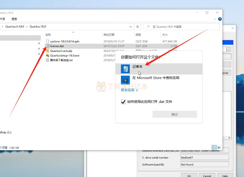Navigate to Quartus.II.18.0 breadcrumb

15,27
